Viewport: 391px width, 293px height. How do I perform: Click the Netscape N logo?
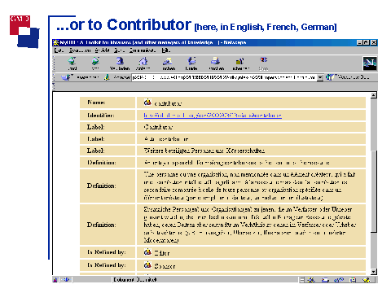(370, 63)
